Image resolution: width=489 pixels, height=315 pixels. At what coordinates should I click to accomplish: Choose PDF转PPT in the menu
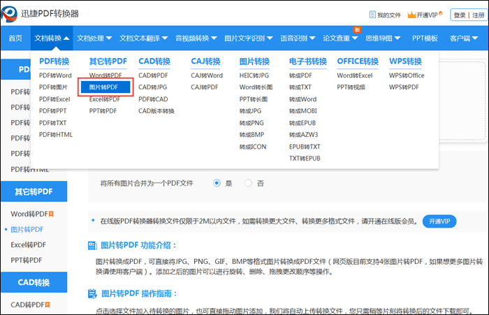pos(52,111)
